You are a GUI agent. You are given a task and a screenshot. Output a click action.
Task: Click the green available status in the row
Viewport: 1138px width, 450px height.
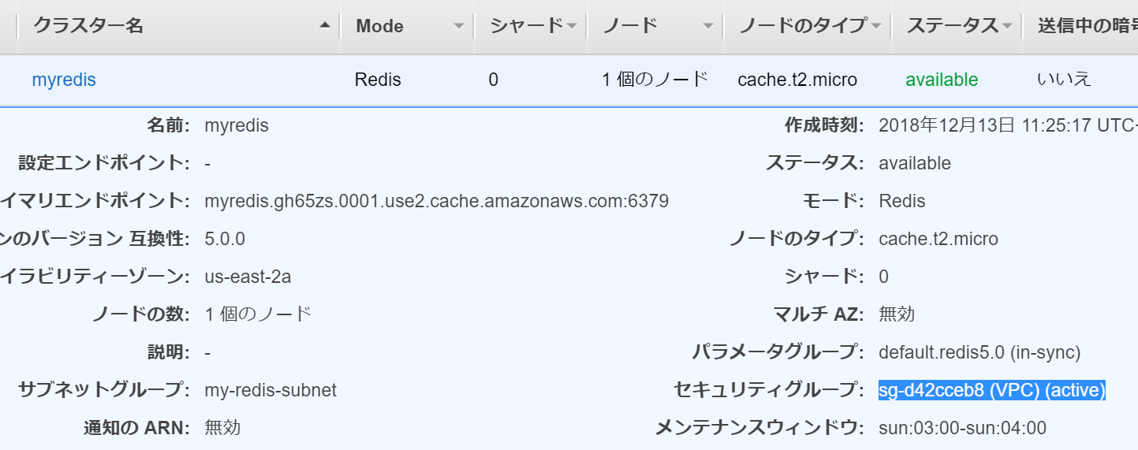tap(942, 80)
